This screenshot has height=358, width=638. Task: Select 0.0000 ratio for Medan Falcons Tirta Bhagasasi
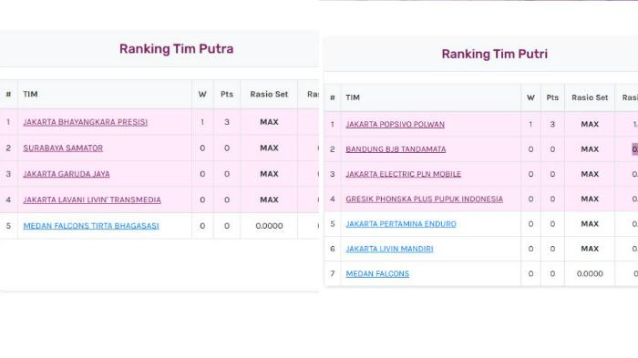tap(269, 226)
